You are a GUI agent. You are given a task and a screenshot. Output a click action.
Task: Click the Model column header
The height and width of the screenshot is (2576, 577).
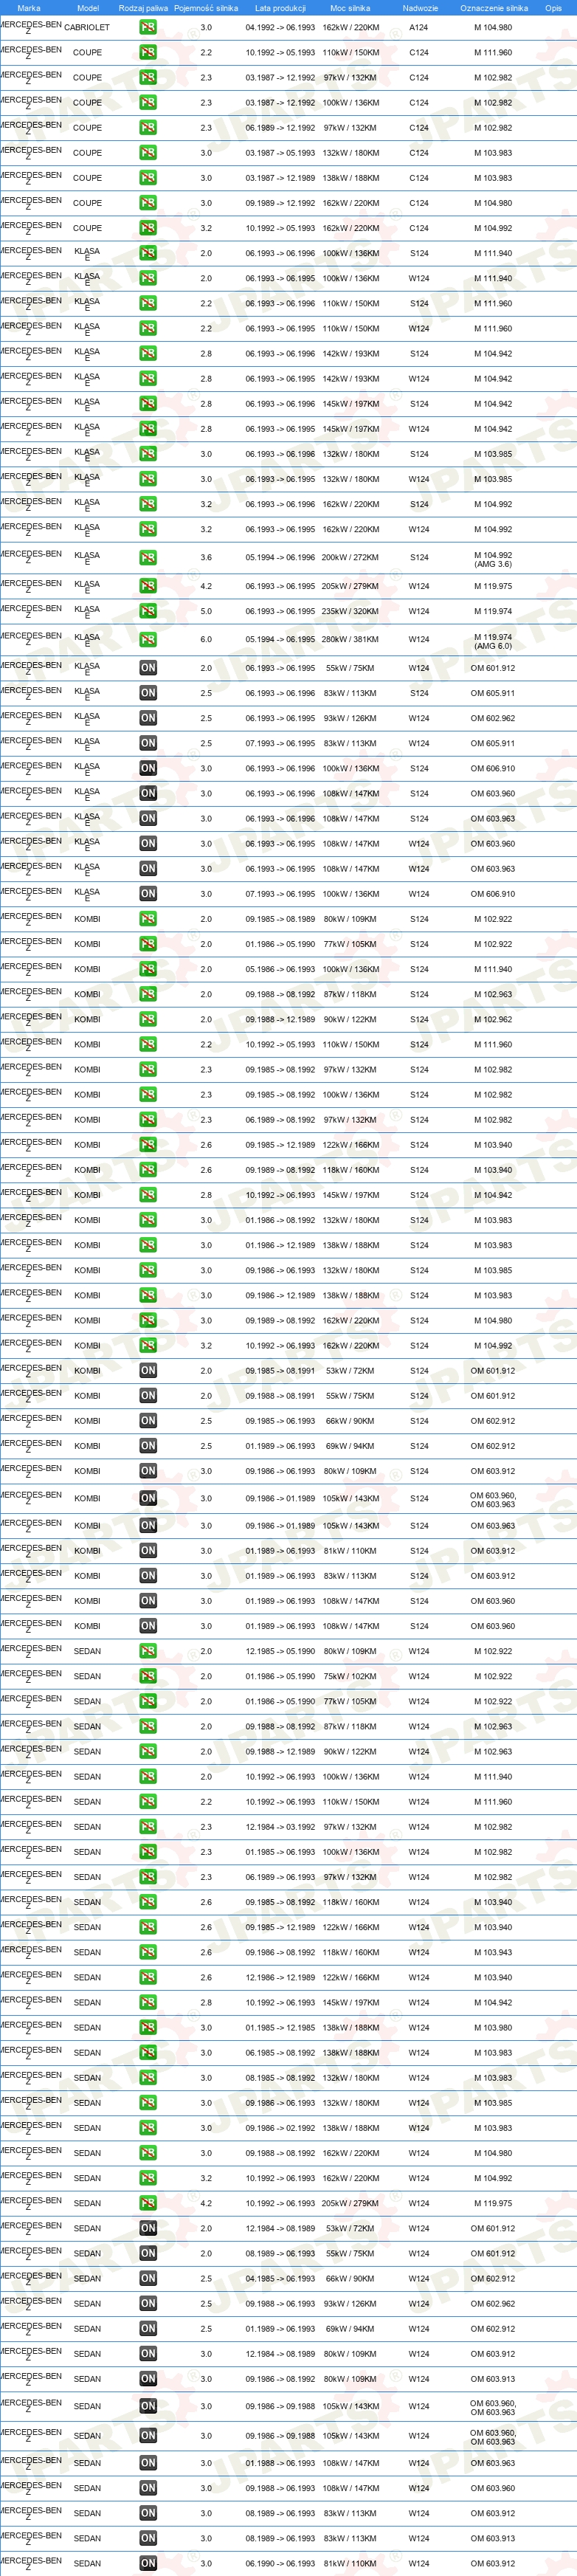pos(88,8)
